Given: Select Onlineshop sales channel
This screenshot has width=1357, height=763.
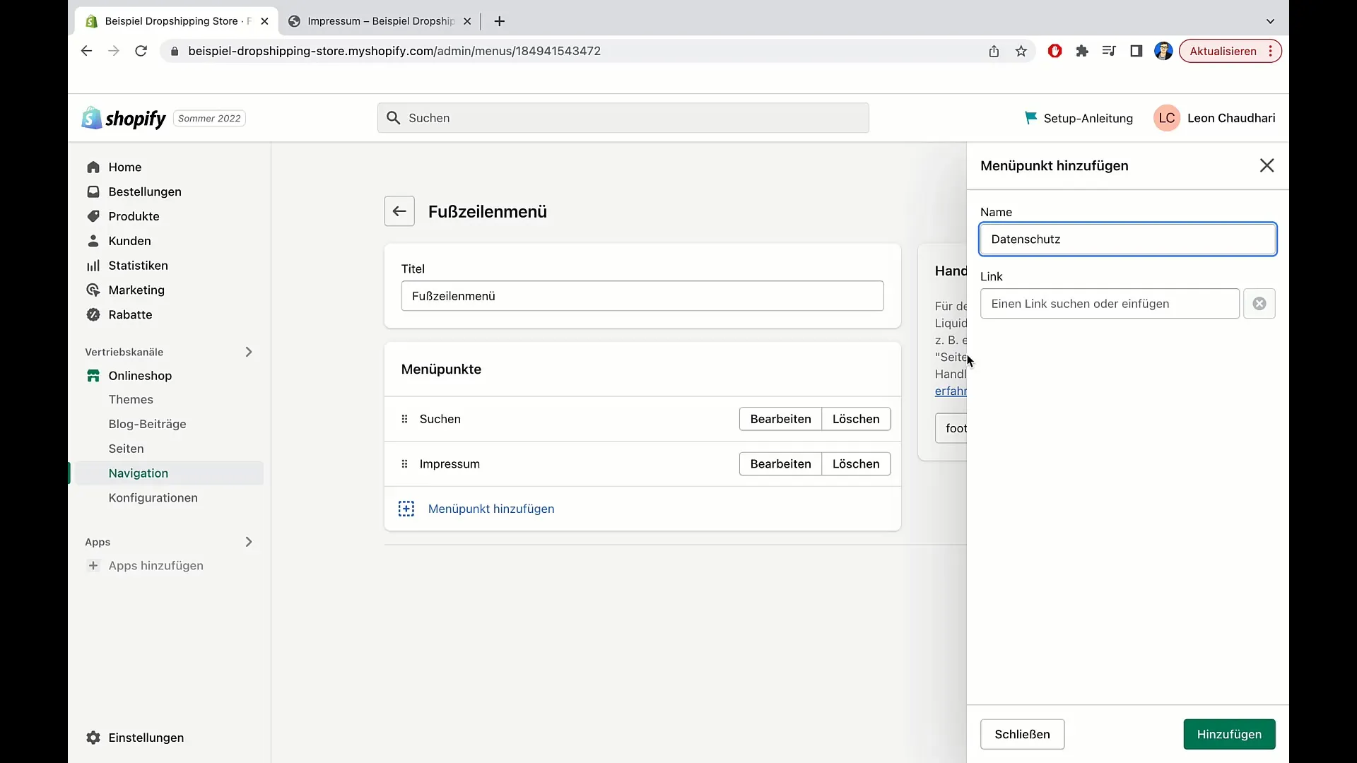Looking at the screenshot, I should [140, 376].
